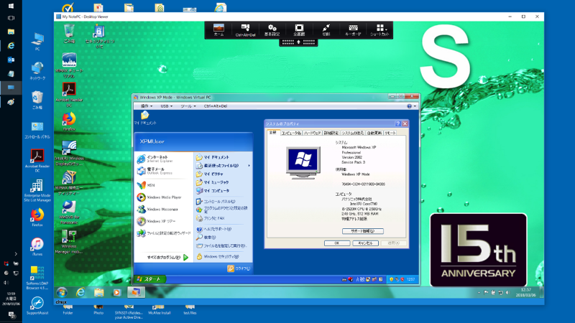Click the Home icon in Desktop Viewer toolbar
The height and width of the screenshot is (323, 575).
tap(218, 29)
